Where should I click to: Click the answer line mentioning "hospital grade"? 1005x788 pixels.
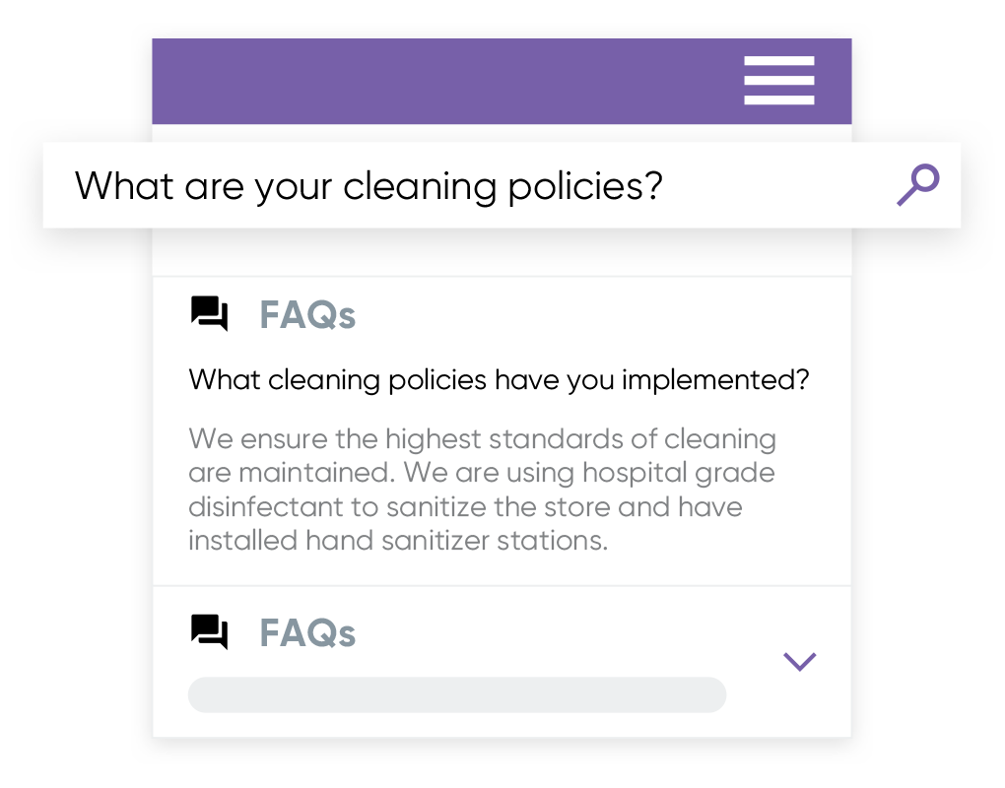[x=482, y=473]
